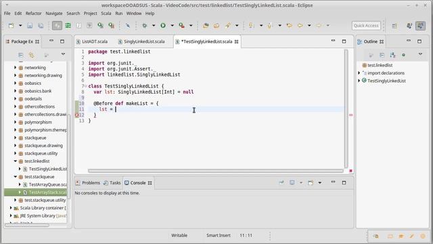Image resolution: width=433 pixels, height=244 pixels.
Task: Open the Scala menu
Action: pos(106,14)
